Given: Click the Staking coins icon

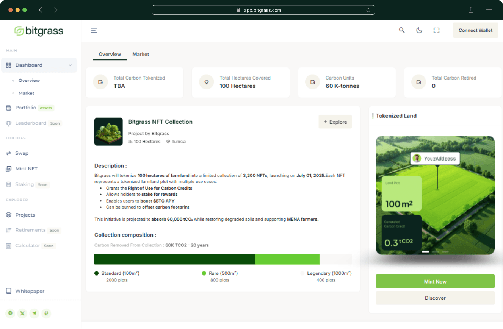Looking at the screenshot, I should pyautogui.click(x=9, y=184).
